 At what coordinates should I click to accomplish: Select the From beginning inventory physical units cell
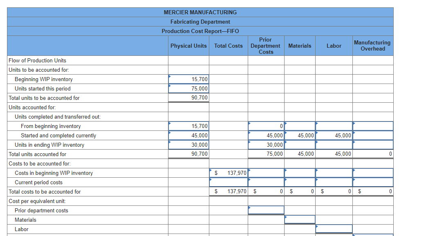click(188, 126)
